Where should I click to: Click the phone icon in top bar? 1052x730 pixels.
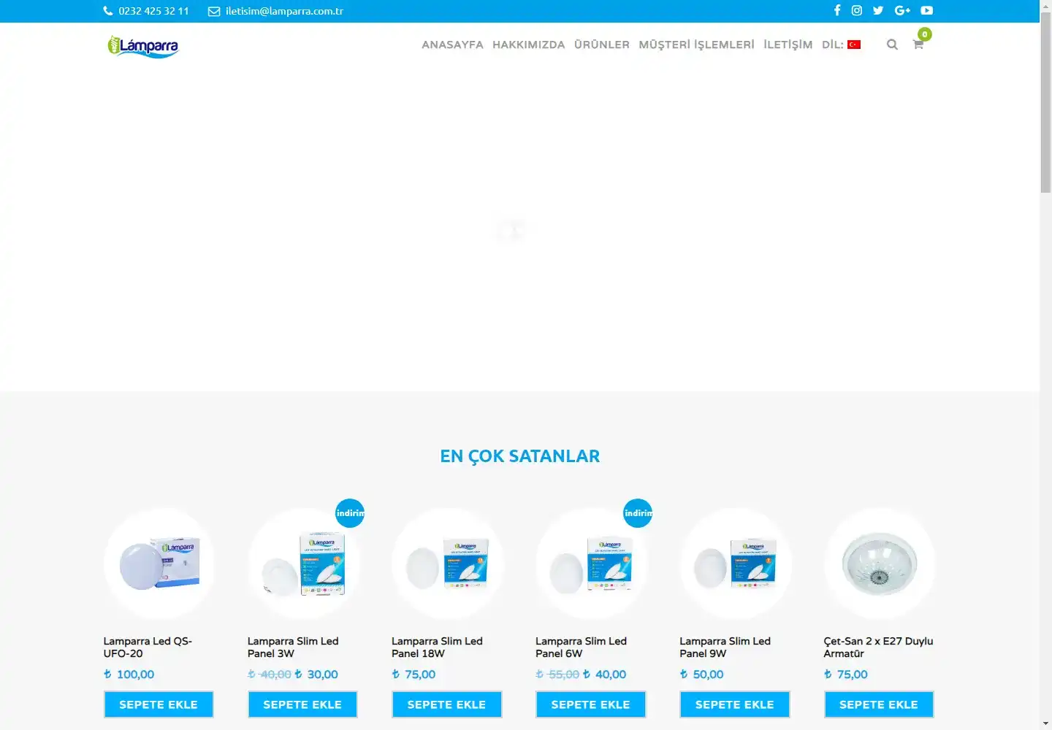(x=108, y=11)
